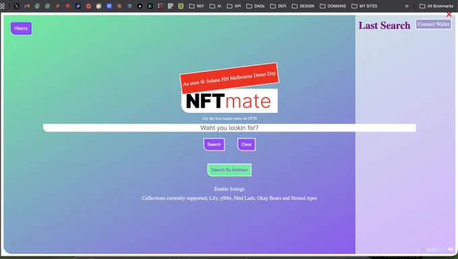
Task: Click the NFTmate logo
Action: [x=229, y=101]
